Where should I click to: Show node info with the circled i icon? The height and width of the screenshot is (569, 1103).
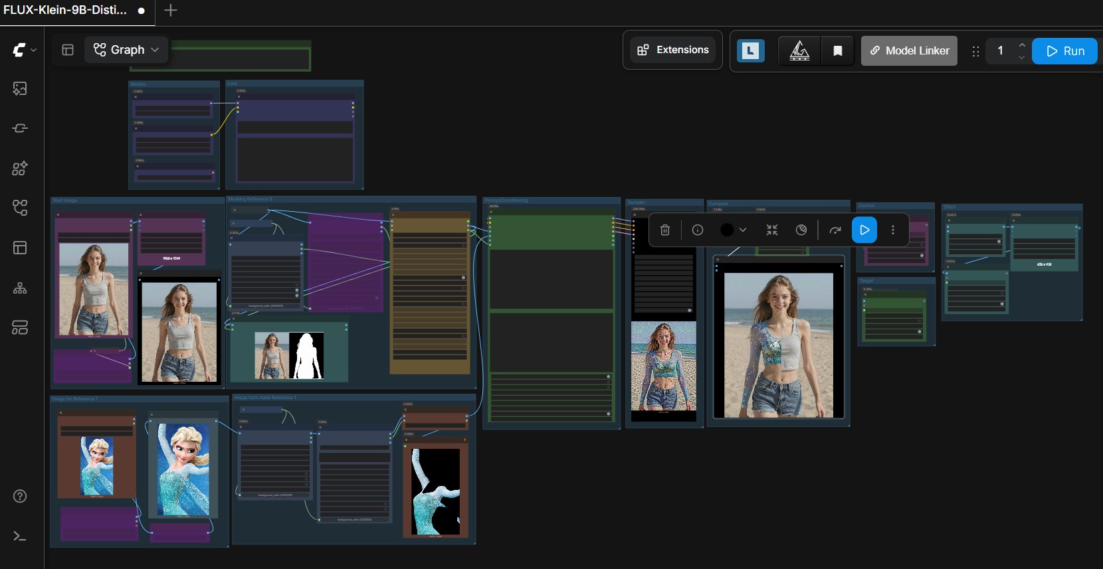[x=698, y=230]
